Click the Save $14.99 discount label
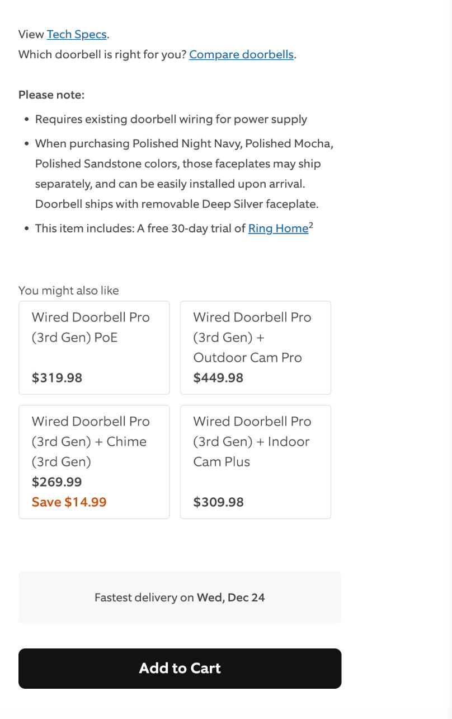The image size is (452, 719). [69, 502]
